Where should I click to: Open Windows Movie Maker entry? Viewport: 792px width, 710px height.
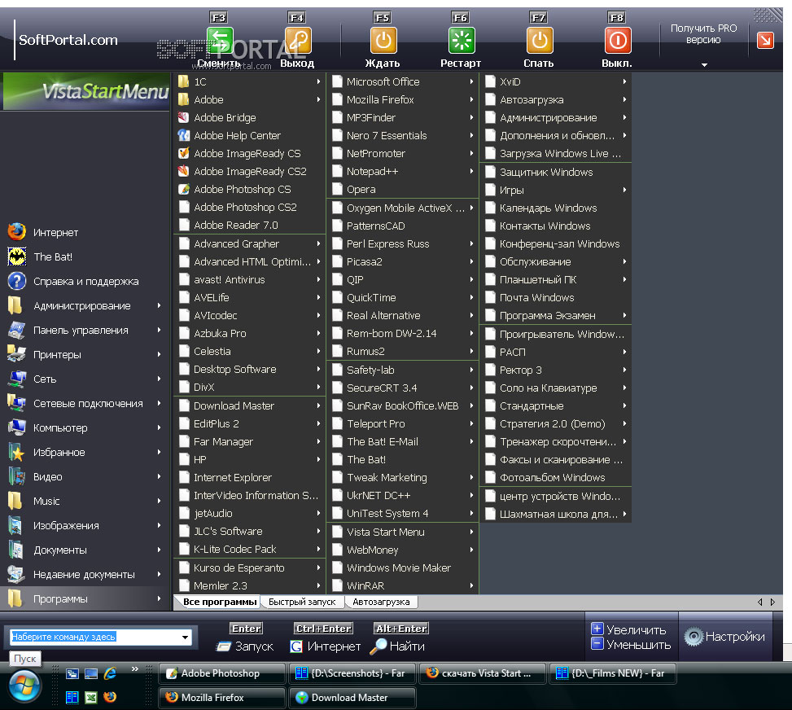[x=403, y=568]
